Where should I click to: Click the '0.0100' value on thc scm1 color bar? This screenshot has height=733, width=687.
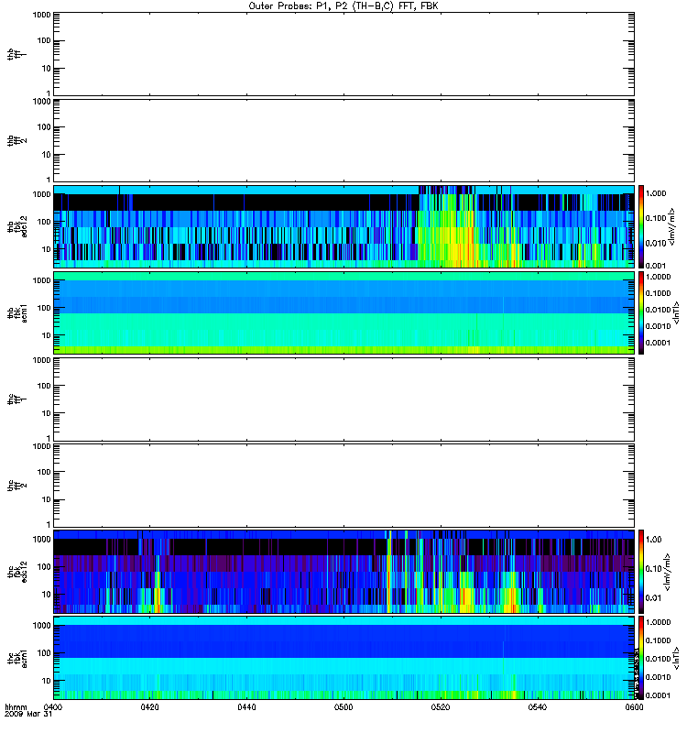coord(658,658)
